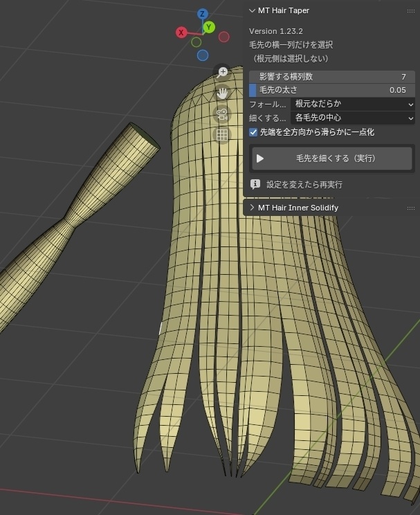Click the MT Hair Inner Solidify drag grip
This screenshot has width=420, height=515.
point(411,208)
